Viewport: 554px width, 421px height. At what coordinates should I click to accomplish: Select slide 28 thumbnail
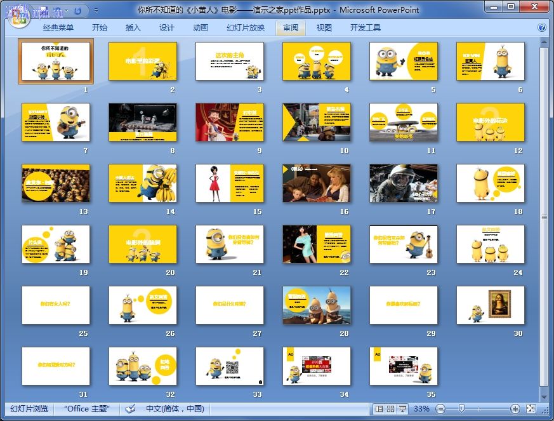317,305
